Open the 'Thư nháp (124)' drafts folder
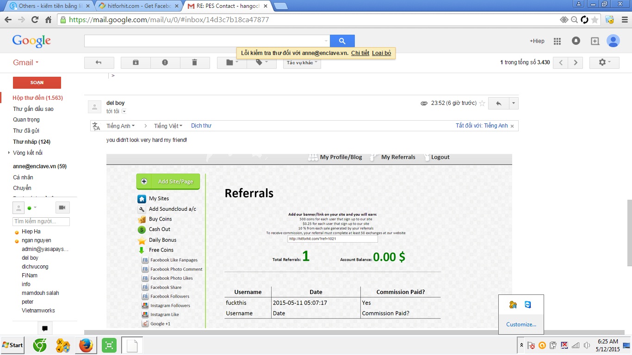 point(31,142)
